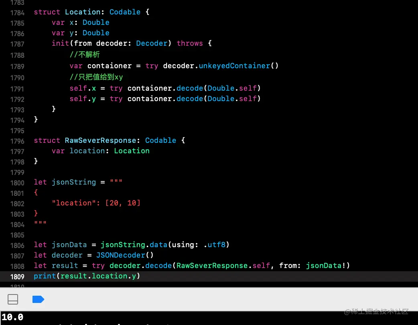418x325 pixels.
Task: Click '.utf8' encoding argument
Action: coord(214,245)
